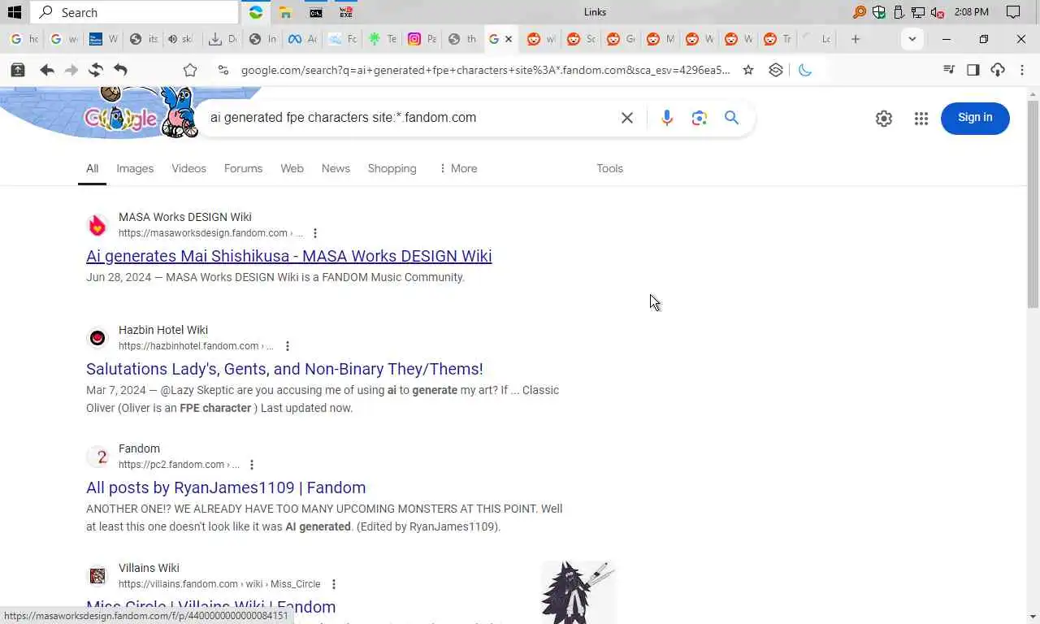Open the search Tools options
Image resolution: width=1040 pixels, height=624 pixels.
tap(609, 168)
